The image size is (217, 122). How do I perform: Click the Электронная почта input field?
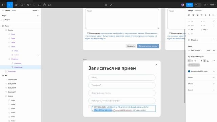[122, 93]
